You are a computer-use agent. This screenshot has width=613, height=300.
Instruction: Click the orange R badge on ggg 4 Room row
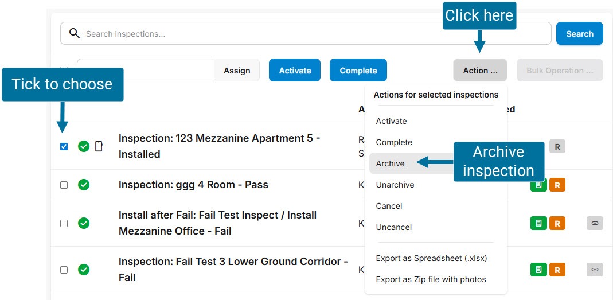coord(557,185)
